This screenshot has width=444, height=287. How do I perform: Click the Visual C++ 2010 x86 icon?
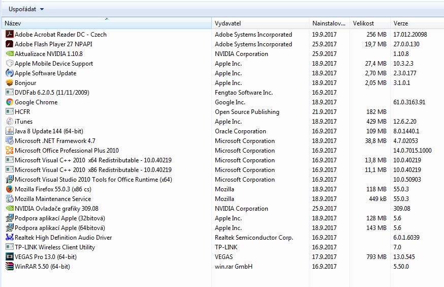pyautogui.click(x=10, y=169)
